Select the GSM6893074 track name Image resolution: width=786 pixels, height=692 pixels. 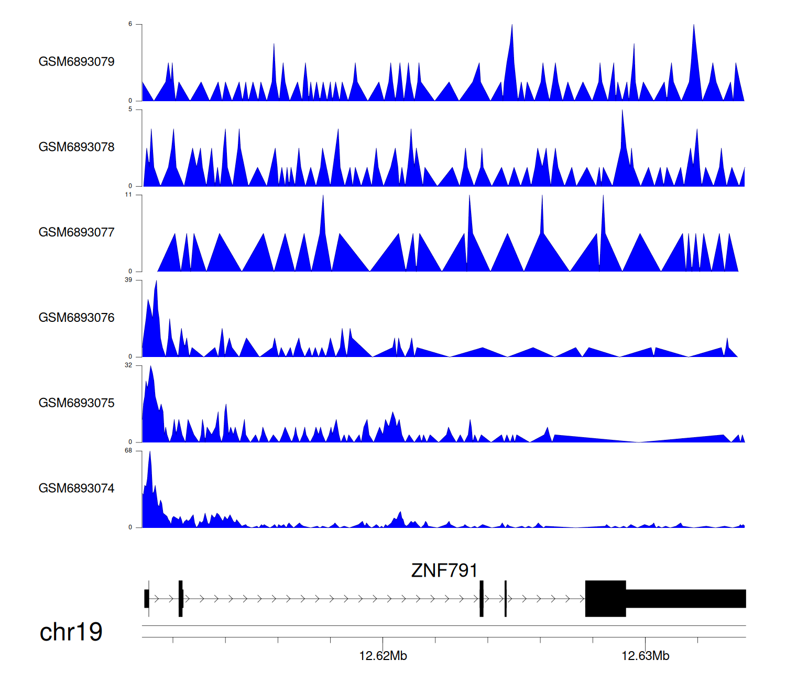point(77,489)
